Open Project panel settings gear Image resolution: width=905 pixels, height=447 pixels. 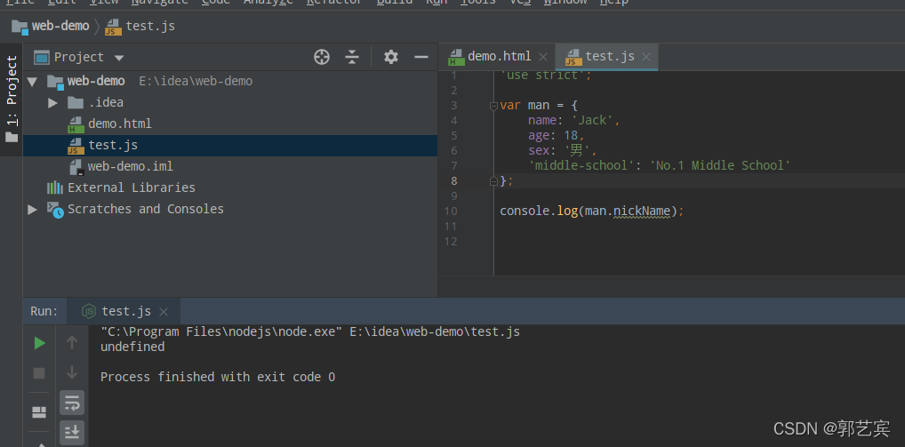click(391, 57)
